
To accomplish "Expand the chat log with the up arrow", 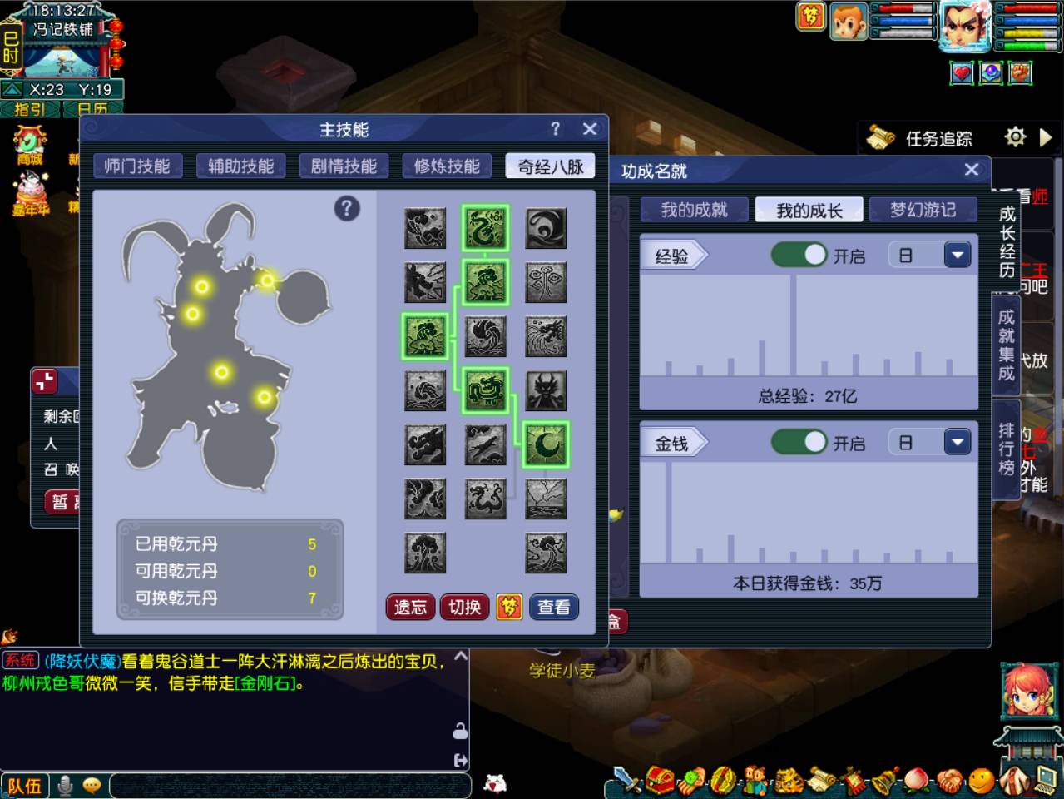I will click(460, 656).
